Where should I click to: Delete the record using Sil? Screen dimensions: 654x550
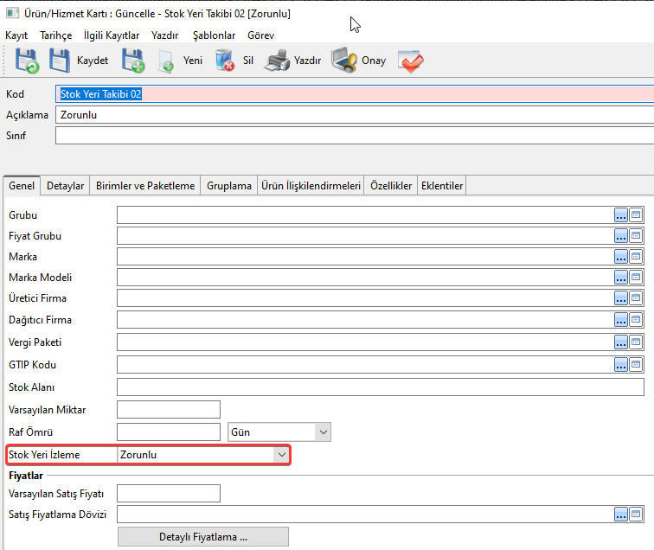pyautogui.click(x=235, y=61)
